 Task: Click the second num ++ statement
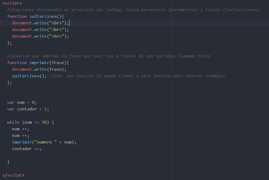(x=20, y=135)
